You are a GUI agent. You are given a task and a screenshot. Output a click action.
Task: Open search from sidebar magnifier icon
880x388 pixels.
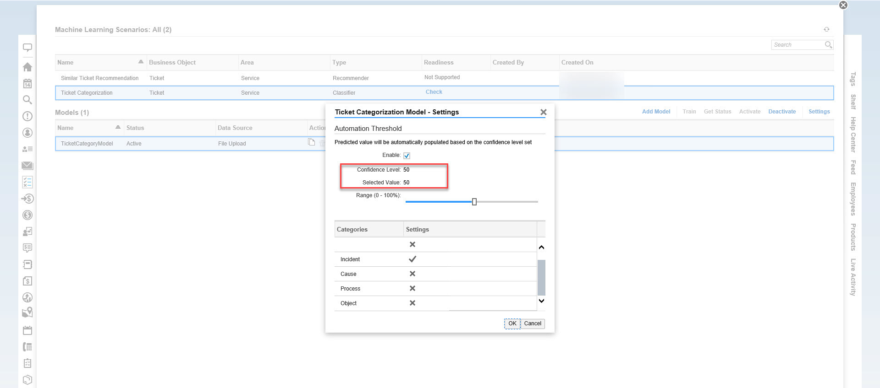coord(27,100)
